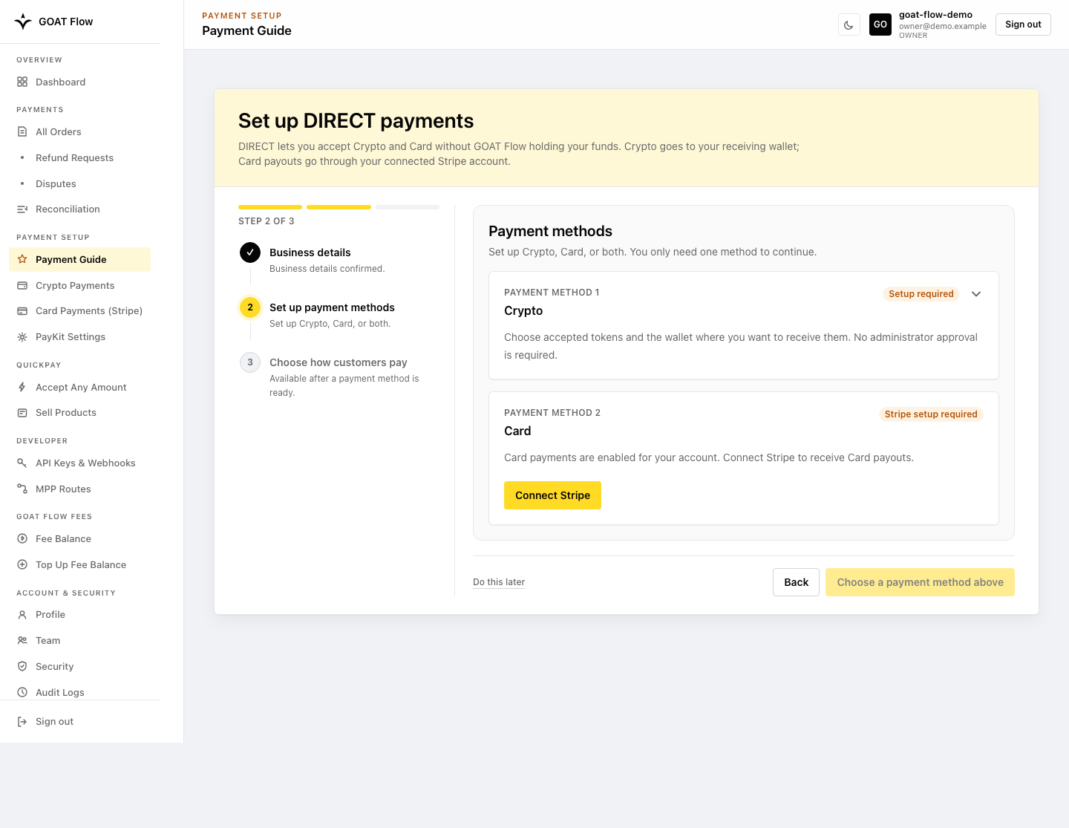
Task: Click step 2 circle Set up payment methods
Action: 250,307
